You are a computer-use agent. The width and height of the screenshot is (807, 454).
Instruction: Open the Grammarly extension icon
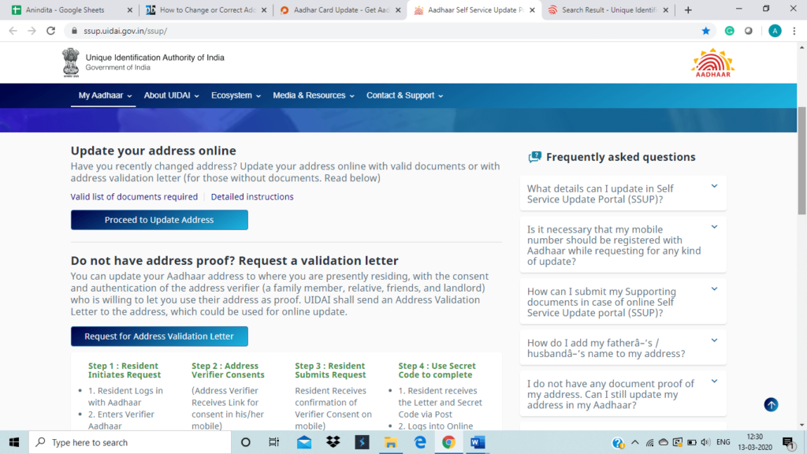coord(729,31)
